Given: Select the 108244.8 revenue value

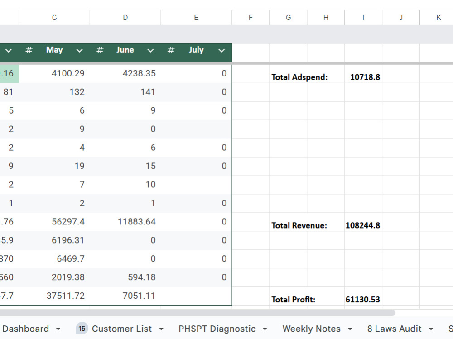Looking at the screenshot, I should (363, 225).
